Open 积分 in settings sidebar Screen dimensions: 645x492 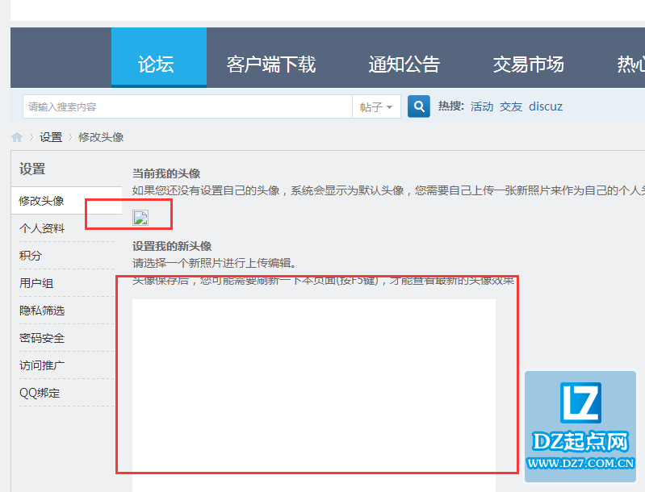click(x=31, y=256)
